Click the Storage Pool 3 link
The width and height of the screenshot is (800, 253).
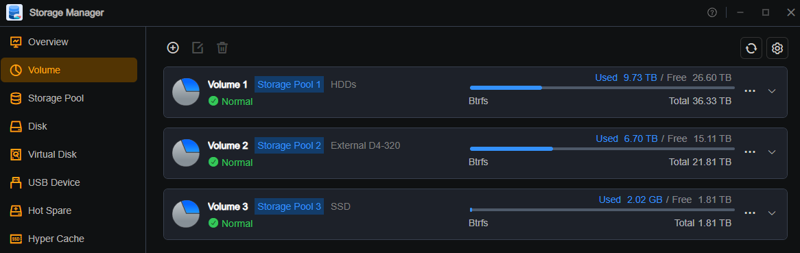(290, 207)
